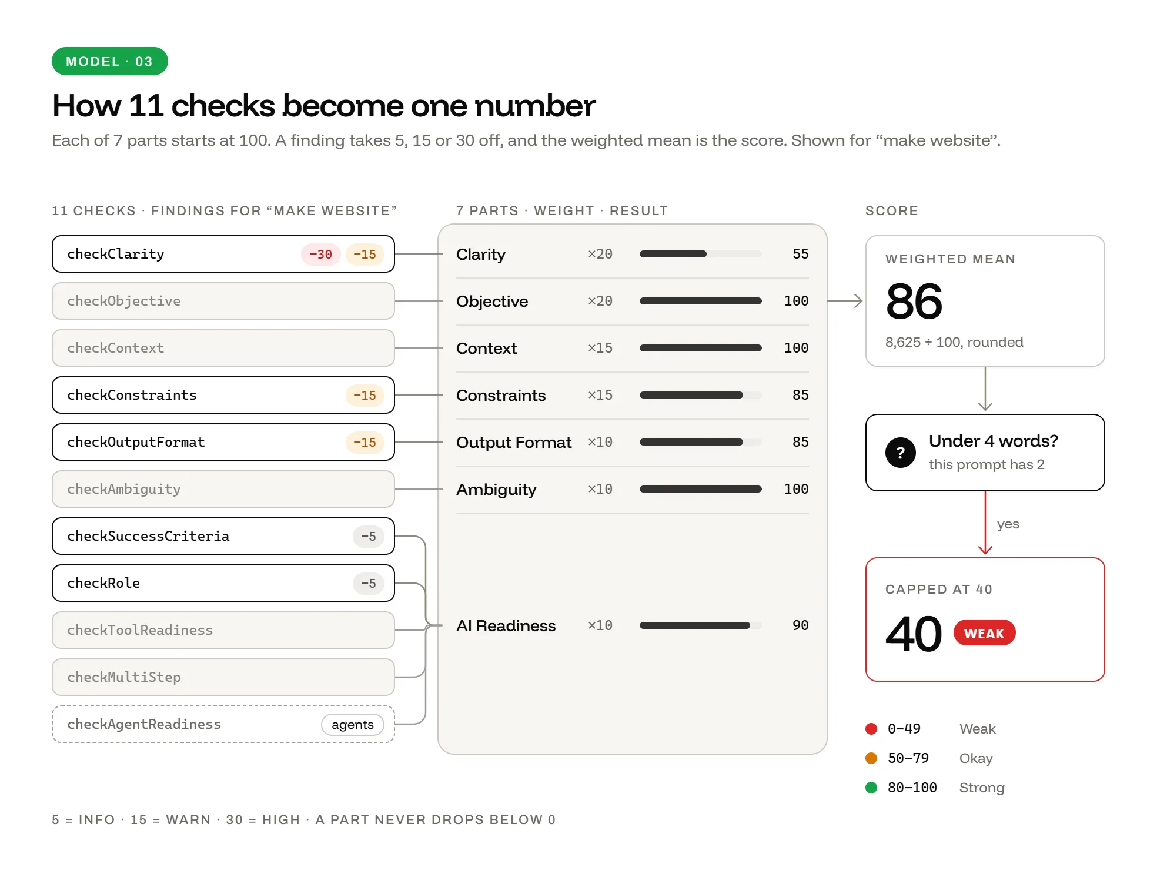
Task: Select the checkToolReadiness card
Action: (223, 630)
